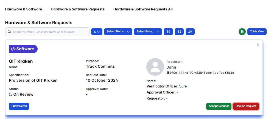This screenshot has width=271, height=119.
Task: Switch to the Hardware & Software tab
Action: click(x=24, y=9)
